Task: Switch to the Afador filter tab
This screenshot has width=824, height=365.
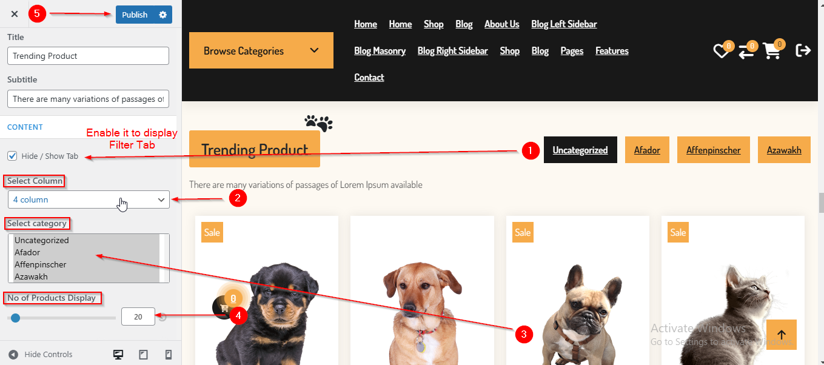Action: pos(647,150)
